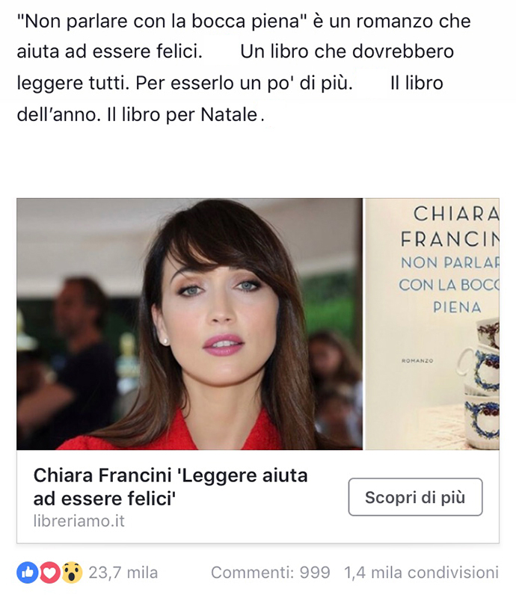Open the book cover image on the right
516x598 pixels.
click(x=432, y=324)
